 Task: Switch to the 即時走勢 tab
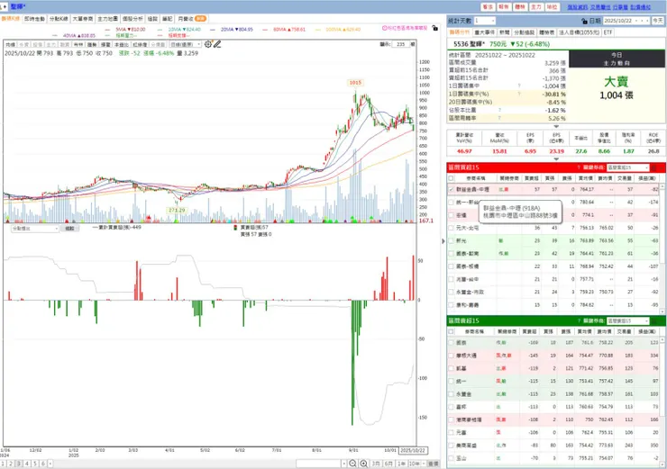tap(34, 19)
